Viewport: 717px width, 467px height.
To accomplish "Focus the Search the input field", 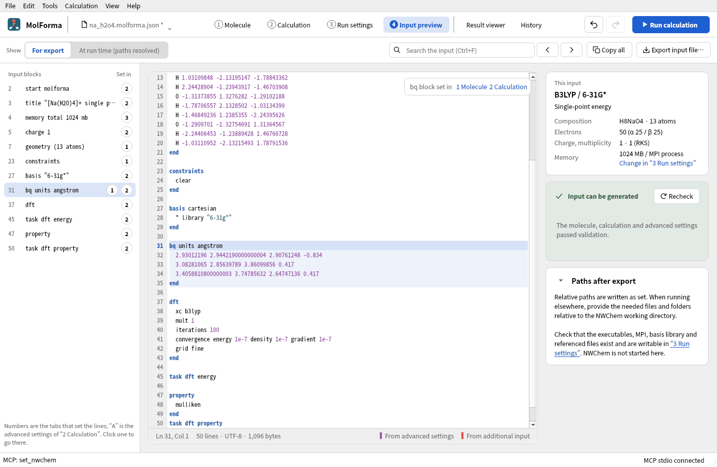I will coord(462,50).
